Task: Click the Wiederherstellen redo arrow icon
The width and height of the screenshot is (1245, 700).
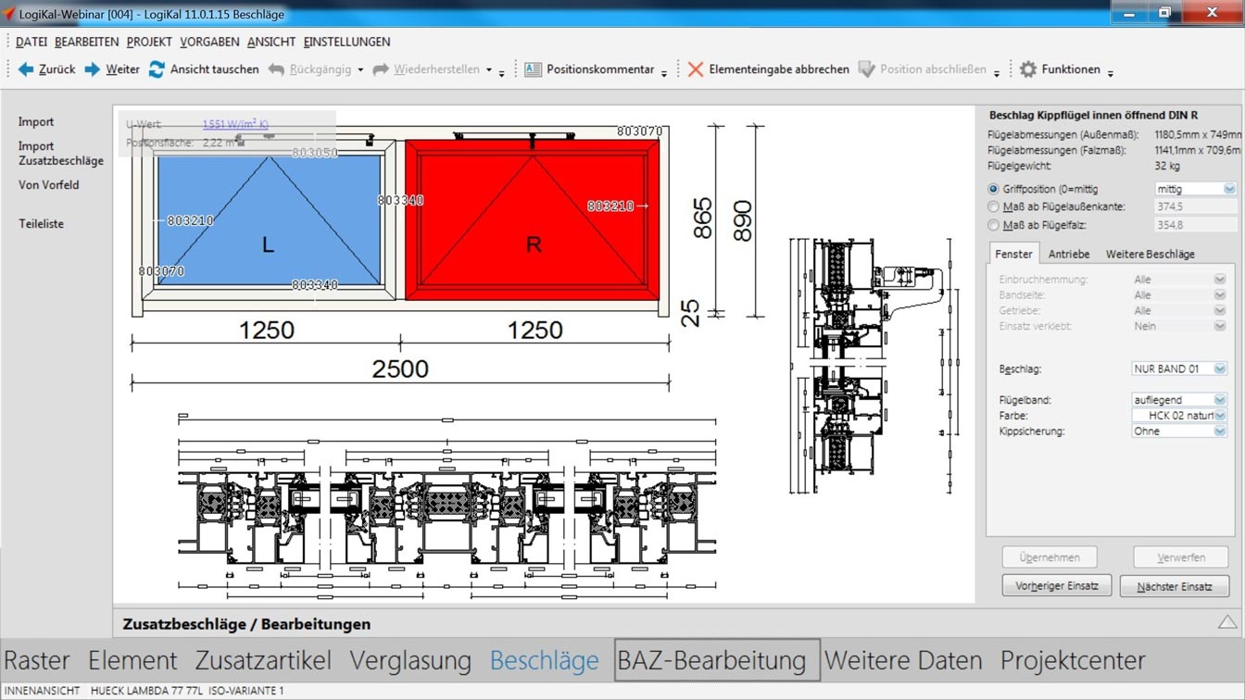Action: [x=381, y=69]
